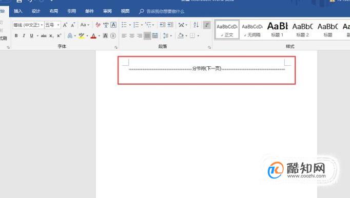Apply subscript formatting
Screen dimensions: 350x198
51,35
